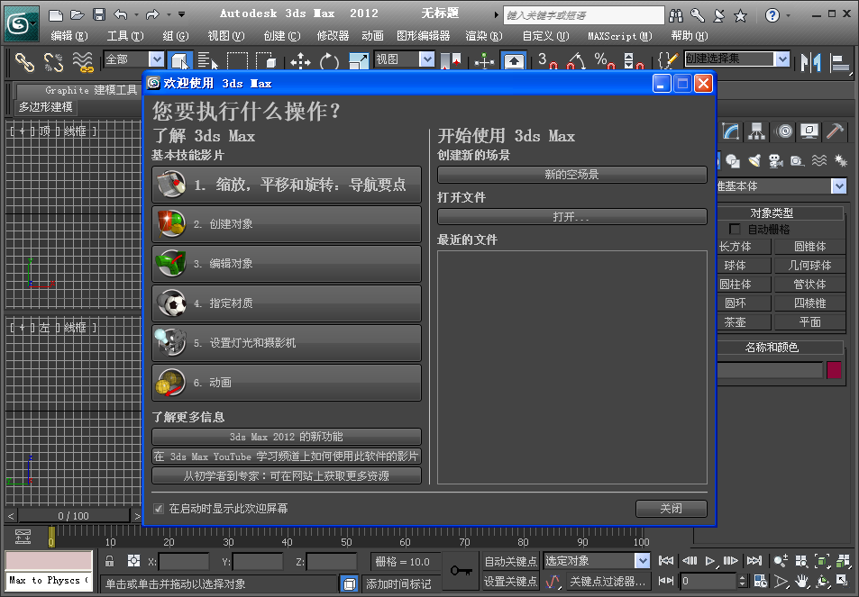Collapse the 名称和颜色 rollout

point(772,347)
